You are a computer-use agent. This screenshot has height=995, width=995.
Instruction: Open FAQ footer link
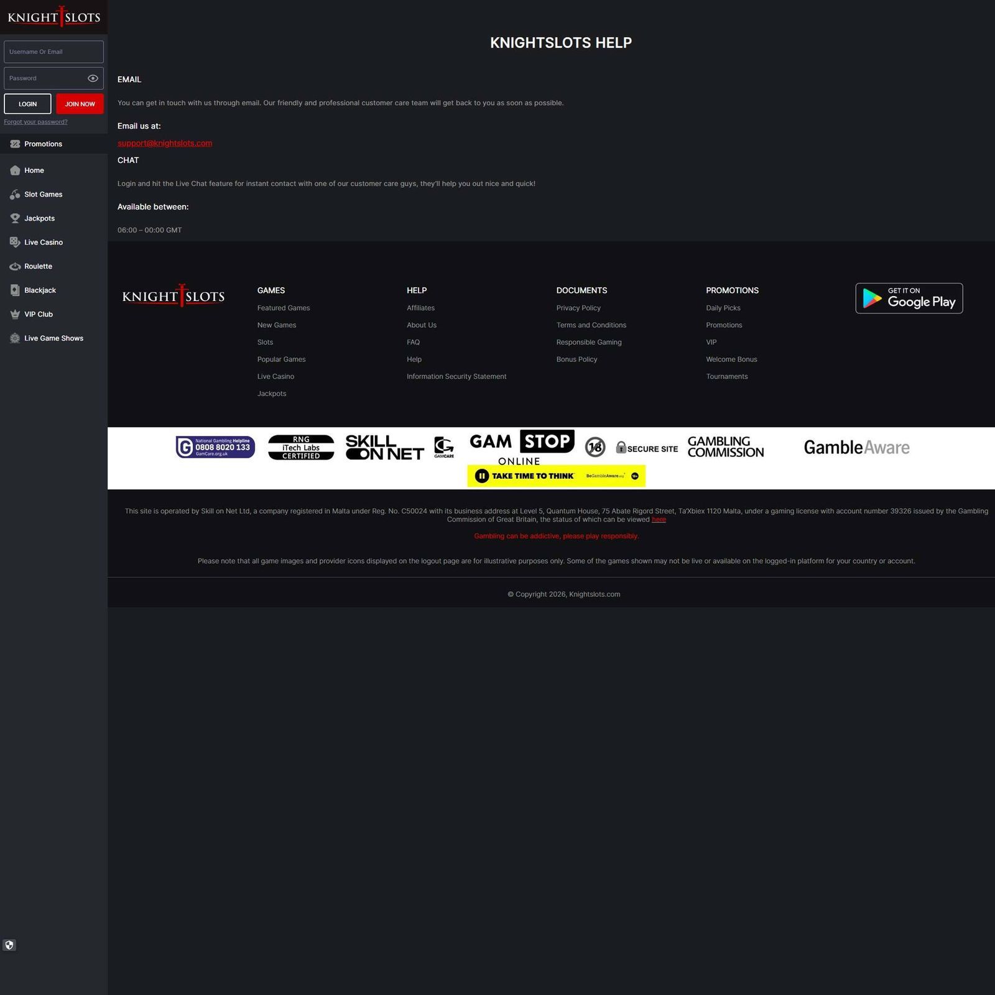tap(413, 342)
